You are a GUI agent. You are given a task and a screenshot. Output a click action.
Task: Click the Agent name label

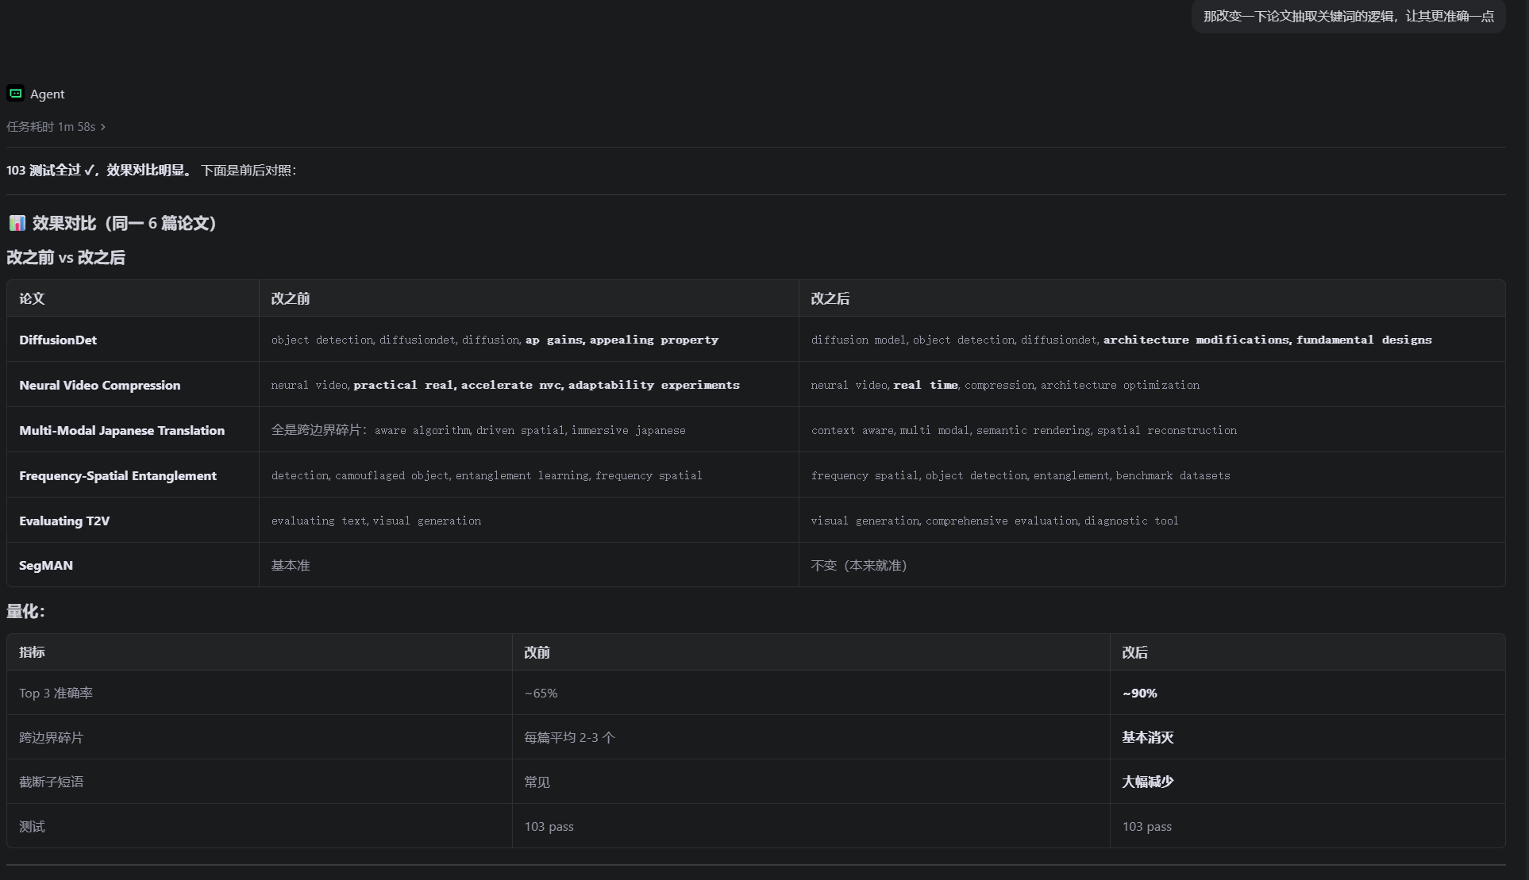pyautogui.click(x=48, y=94)
